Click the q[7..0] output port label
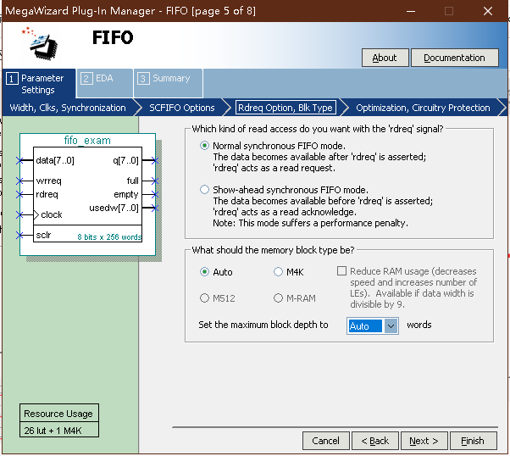The height and width of the screenshot is (456, 510). pyautogui.click(x=125, y=160)
